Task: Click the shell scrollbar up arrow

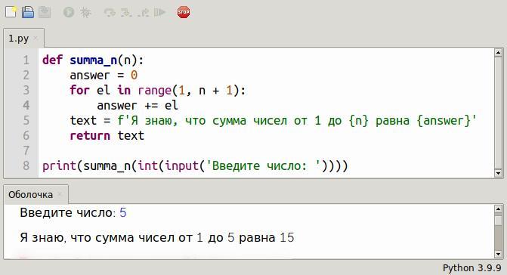Action: click(498, 209)
